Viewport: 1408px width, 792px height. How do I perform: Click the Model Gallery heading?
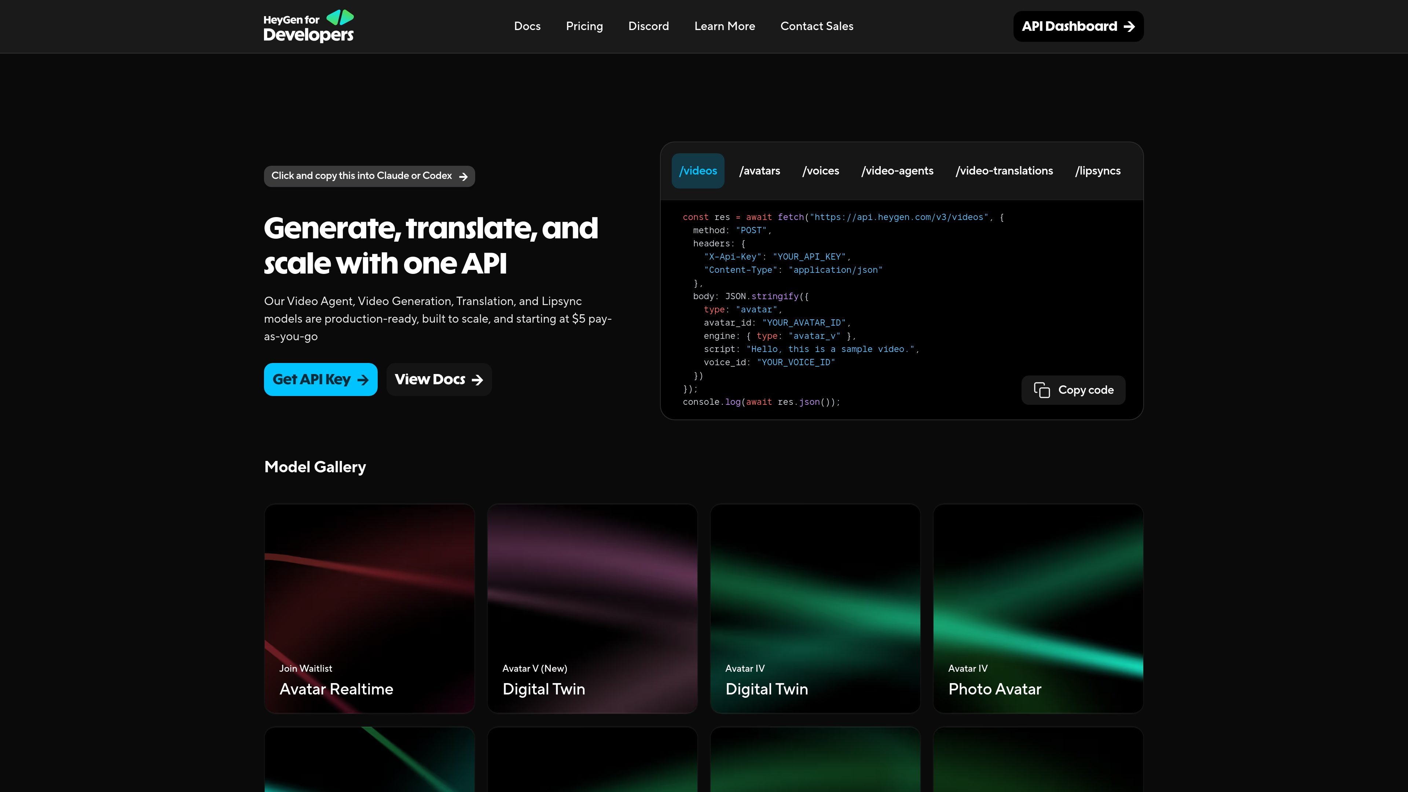point(315,467)
